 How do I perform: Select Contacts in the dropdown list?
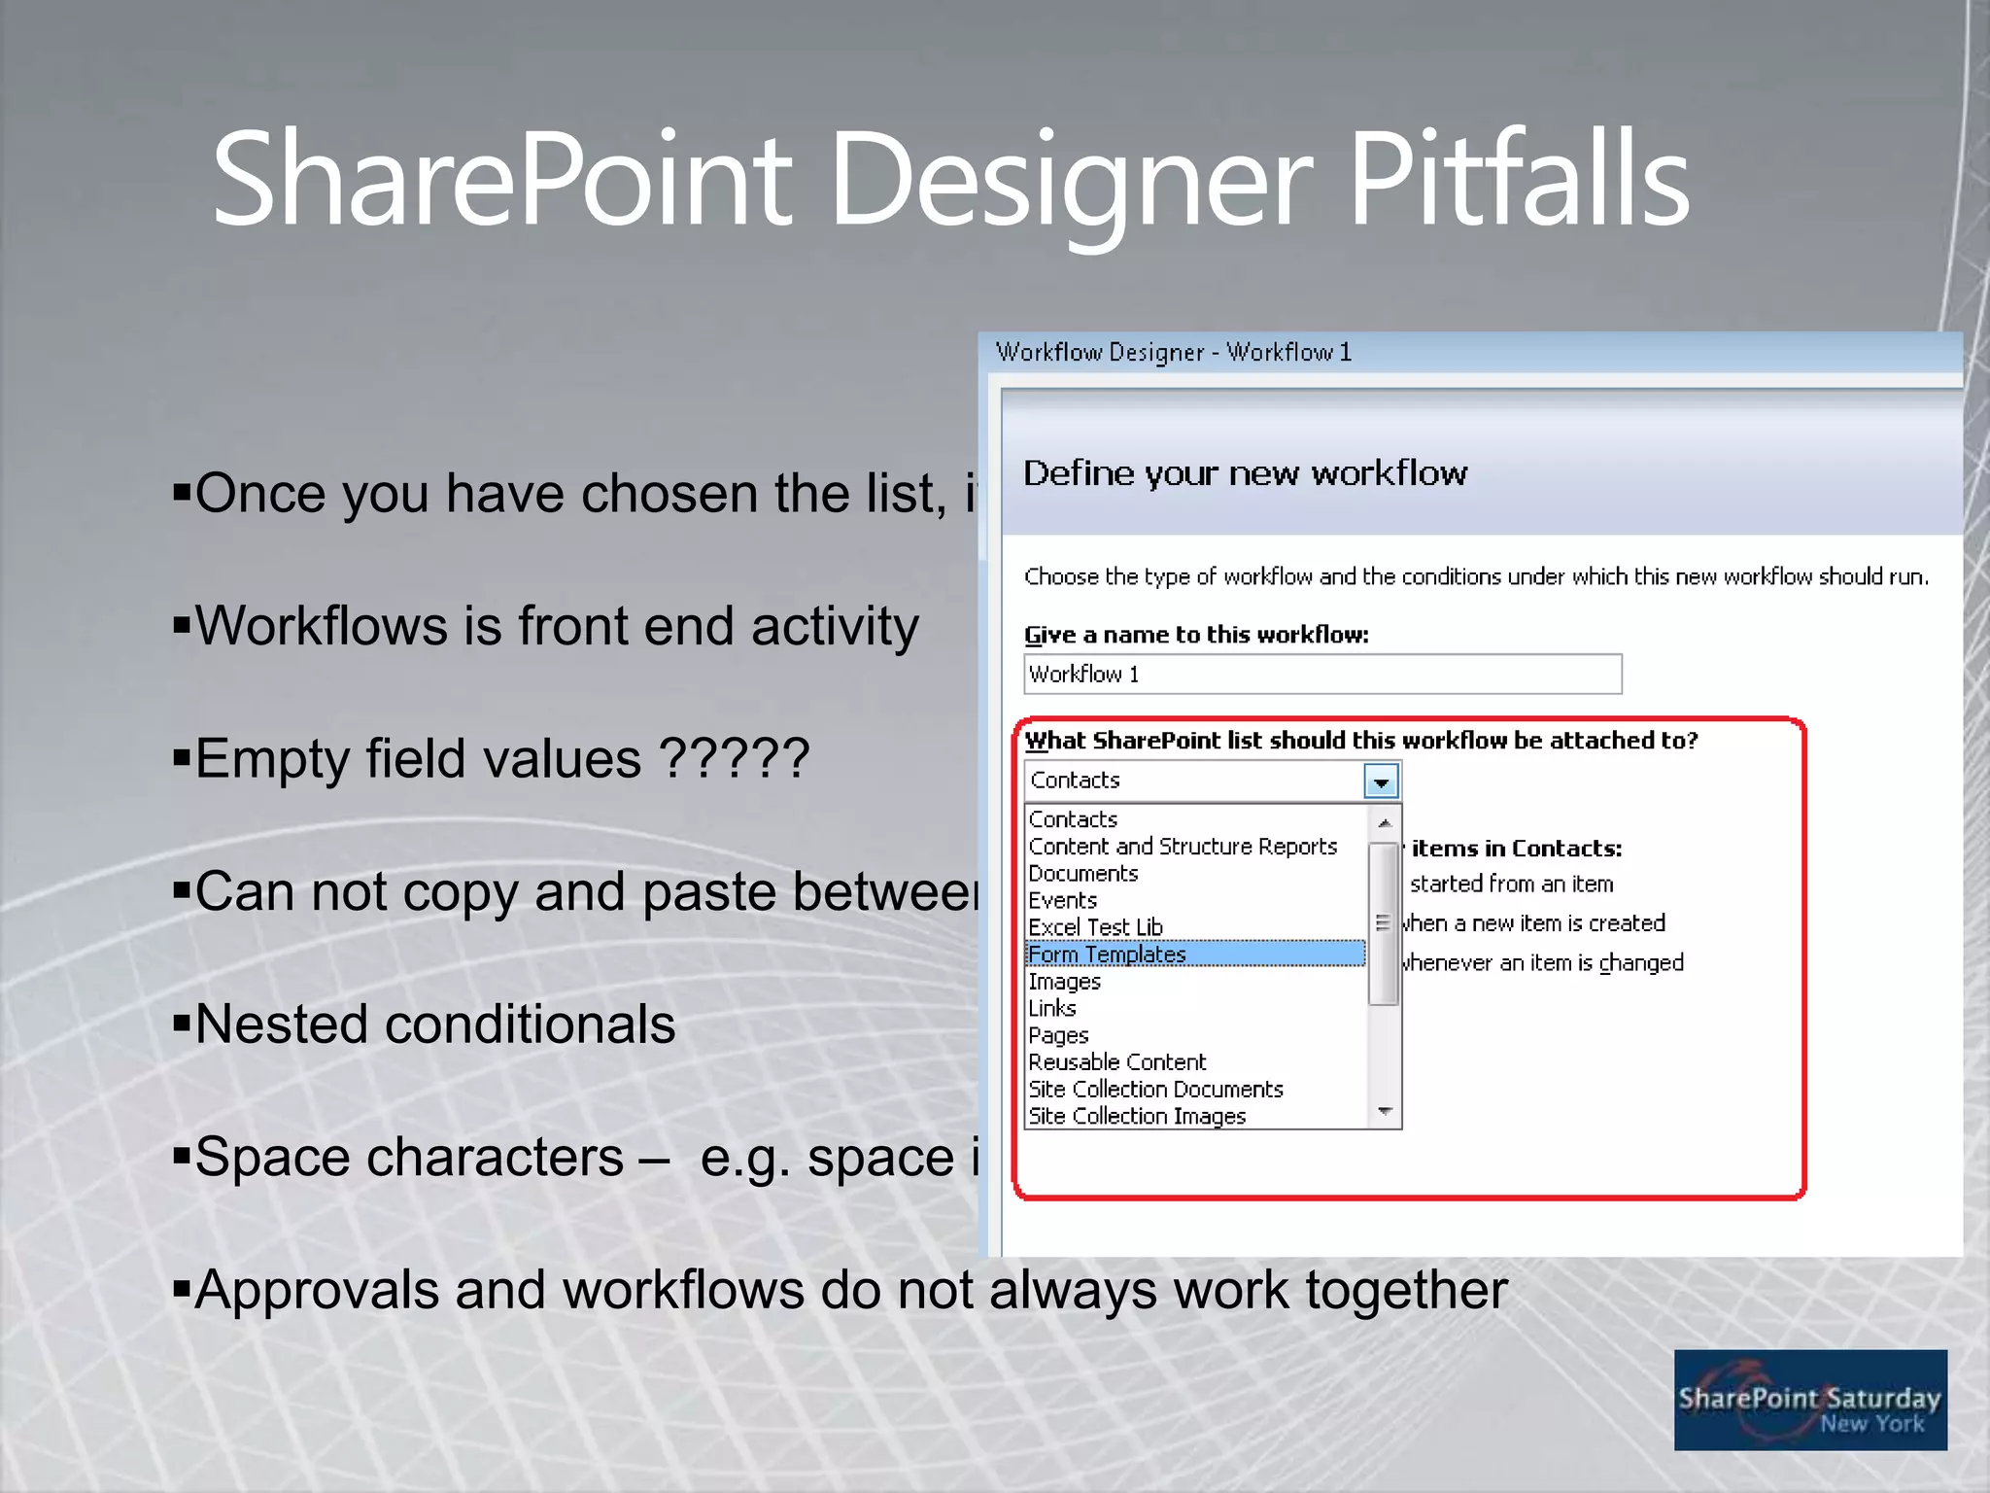coord(1073,819)
